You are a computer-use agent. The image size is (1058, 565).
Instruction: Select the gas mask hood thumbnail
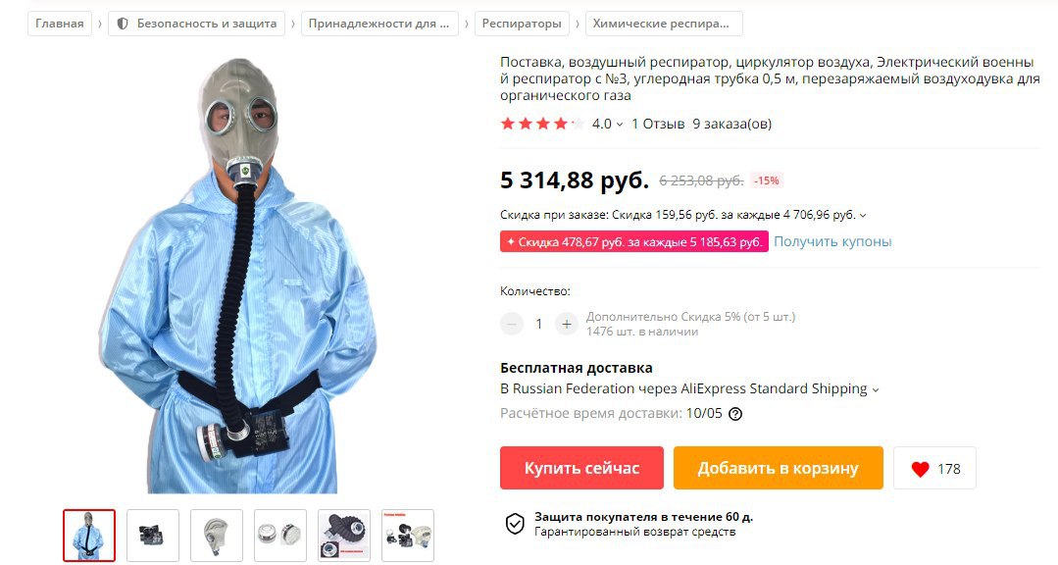pos(217,536)
